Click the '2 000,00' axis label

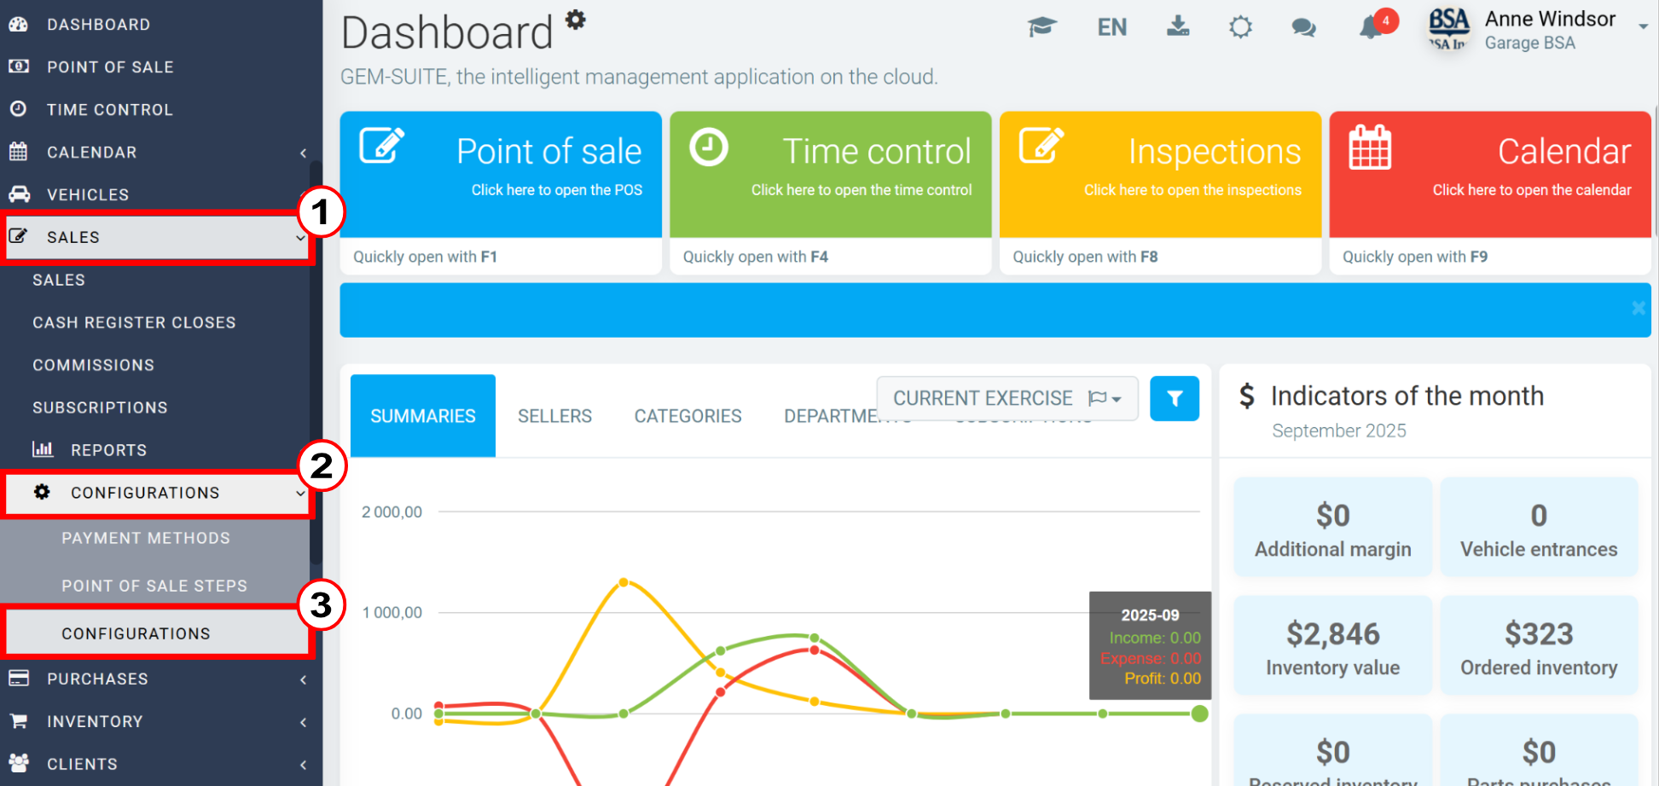(x=392, y=511)
